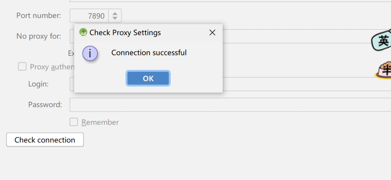Click into the No proxy for field
The height and width of the screenshot is (180, 391).
[x=305, y=36]
